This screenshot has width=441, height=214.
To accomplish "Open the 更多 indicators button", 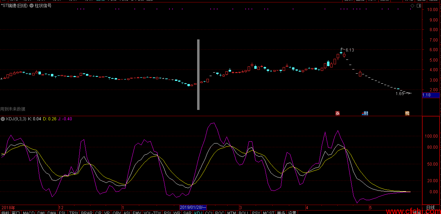I will 281,213.
